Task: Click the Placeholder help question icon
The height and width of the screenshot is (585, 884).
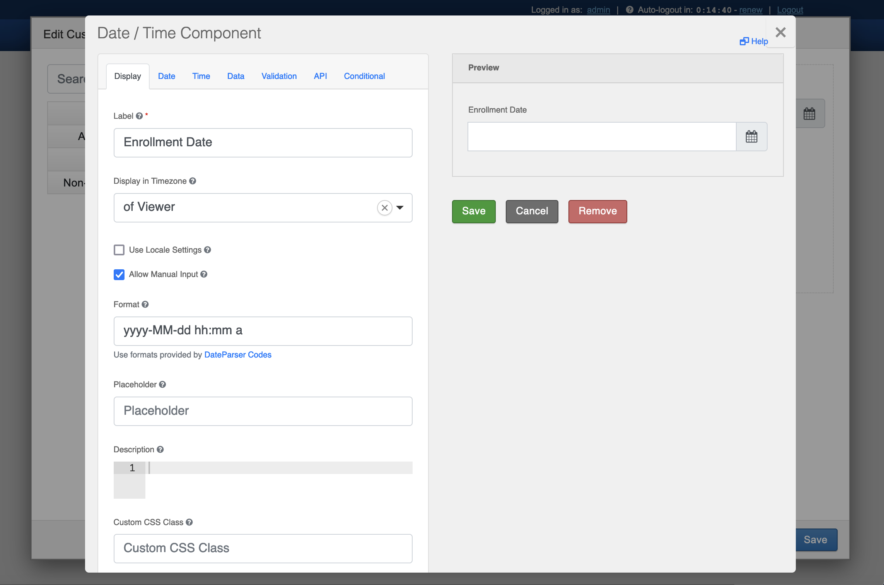Action: (x=162, y=385)
